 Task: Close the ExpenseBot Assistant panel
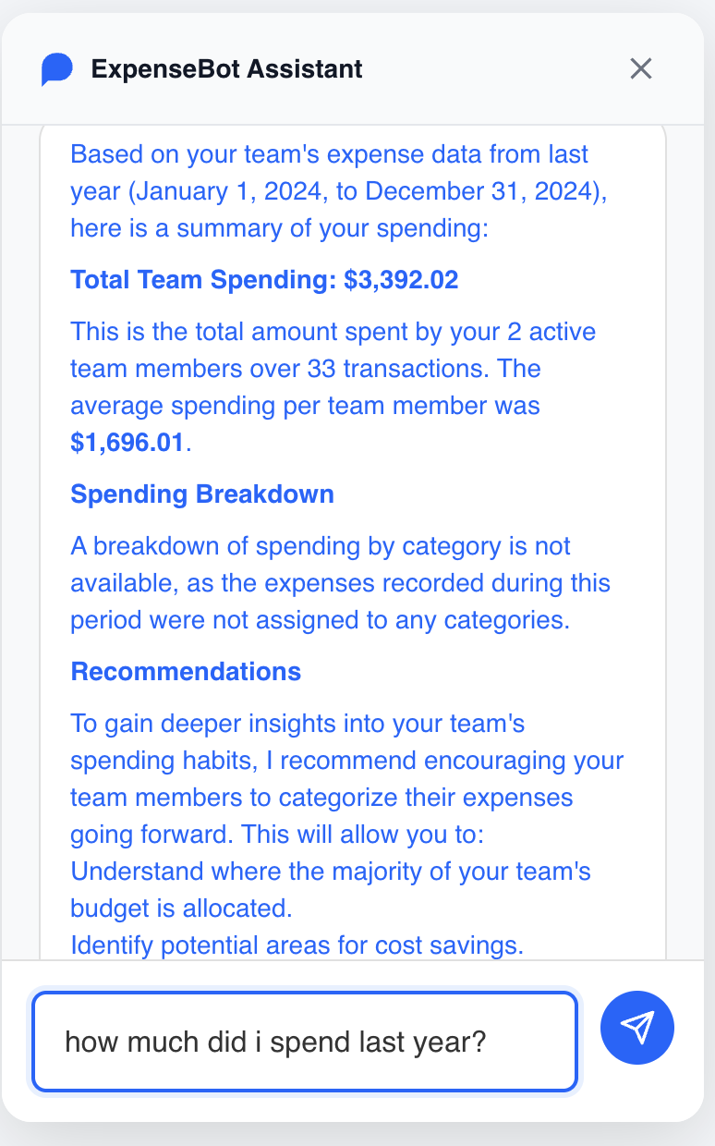pyautogui.click(x=641, y=68)
